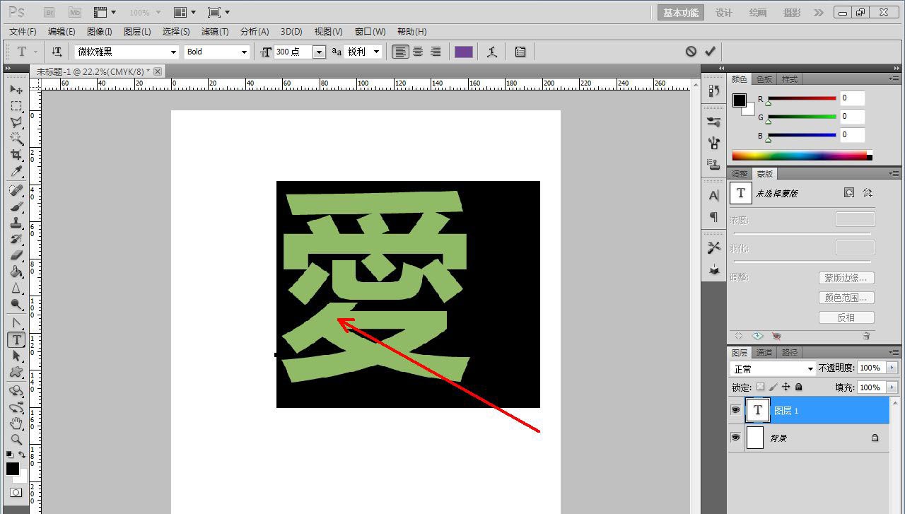Image resolution: width=905 pixels, height=514 pixels.
Task: Toggle lock transparent pixels
Action: tap(760, 387)
